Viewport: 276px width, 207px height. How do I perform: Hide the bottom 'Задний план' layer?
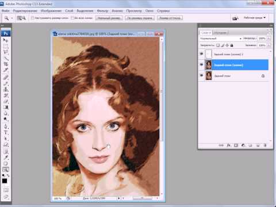201,75
